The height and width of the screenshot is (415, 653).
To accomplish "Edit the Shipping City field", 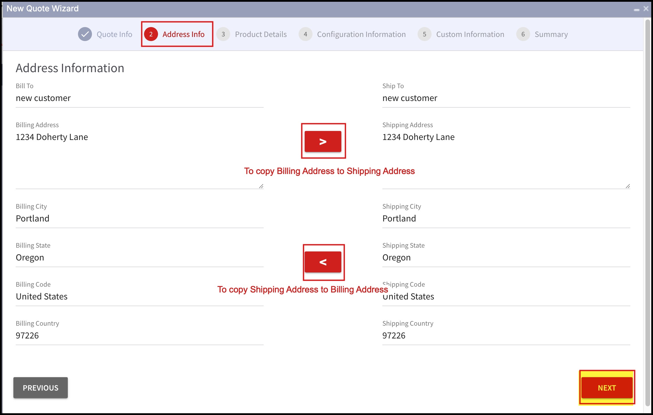I will coord(506,219).
